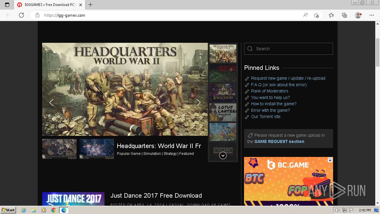Open tab actions menu icon
Viewport: 380px width, 214px height.
pyautogui.click(x=7, y=5)
